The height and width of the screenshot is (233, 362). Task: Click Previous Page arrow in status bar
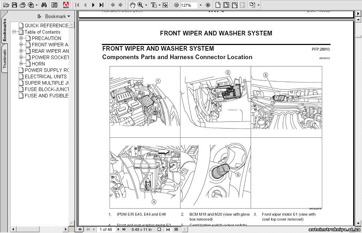93,229
